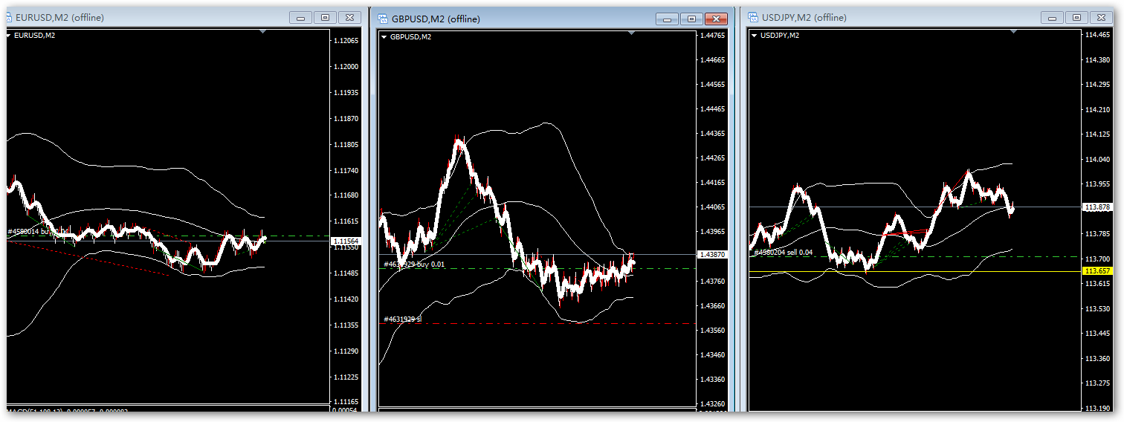The width and height of the screenshot is (1124, 422).
Task: Select the #4631929 sl stop-loss label
Action: tap(402, 319)
